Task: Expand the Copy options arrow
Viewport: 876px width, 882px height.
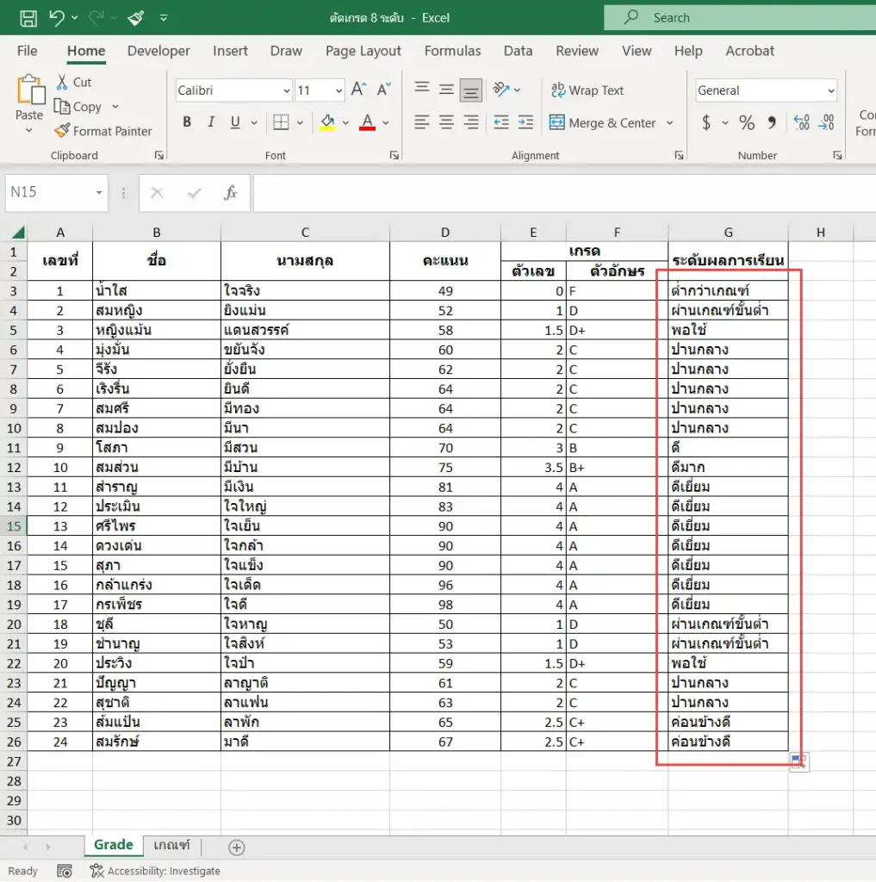Action: [115, 106]
